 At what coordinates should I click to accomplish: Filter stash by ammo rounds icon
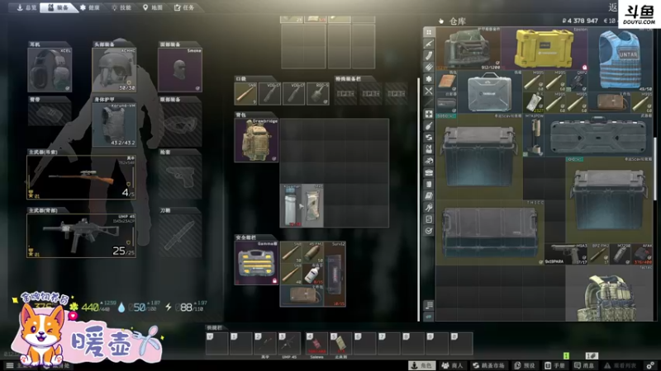429,68
